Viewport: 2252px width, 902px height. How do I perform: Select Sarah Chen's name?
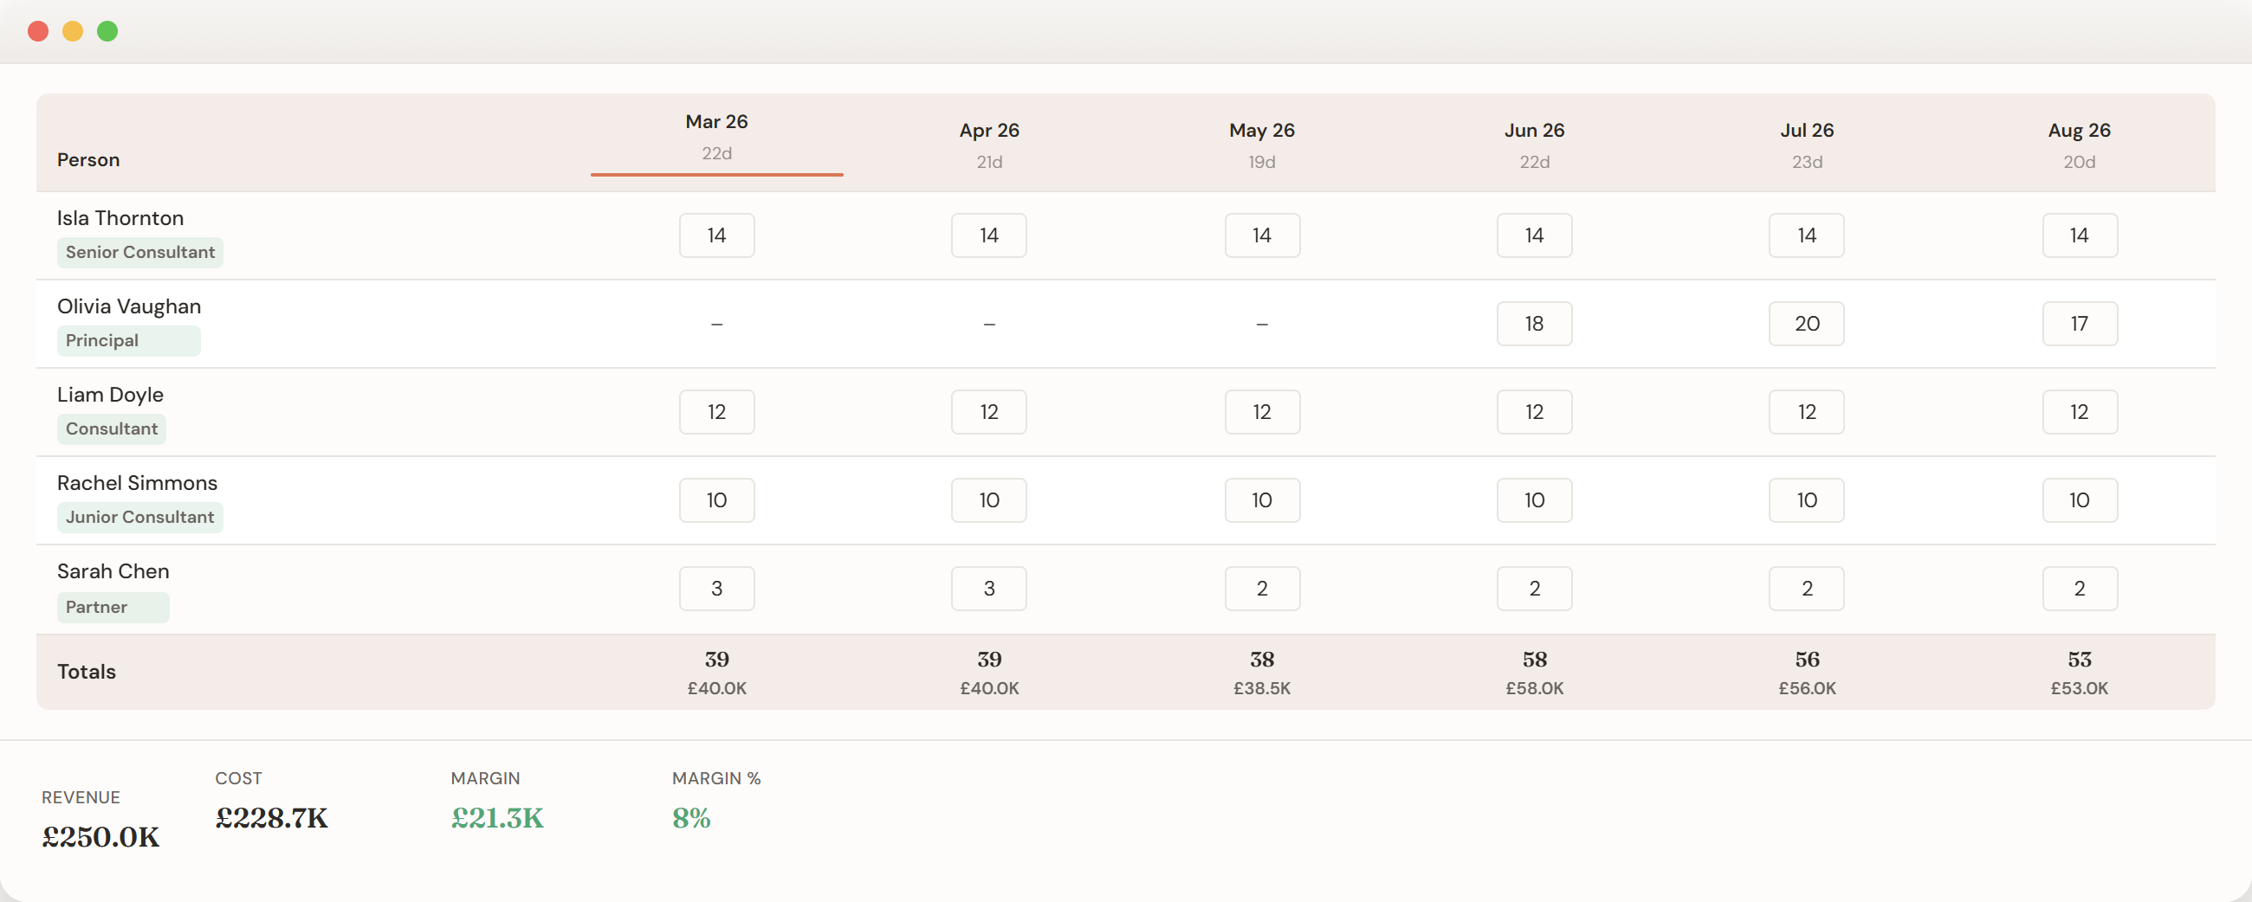point(113,570)
